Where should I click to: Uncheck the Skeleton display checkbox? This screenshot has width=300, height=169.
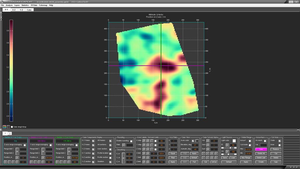(110, 161)
